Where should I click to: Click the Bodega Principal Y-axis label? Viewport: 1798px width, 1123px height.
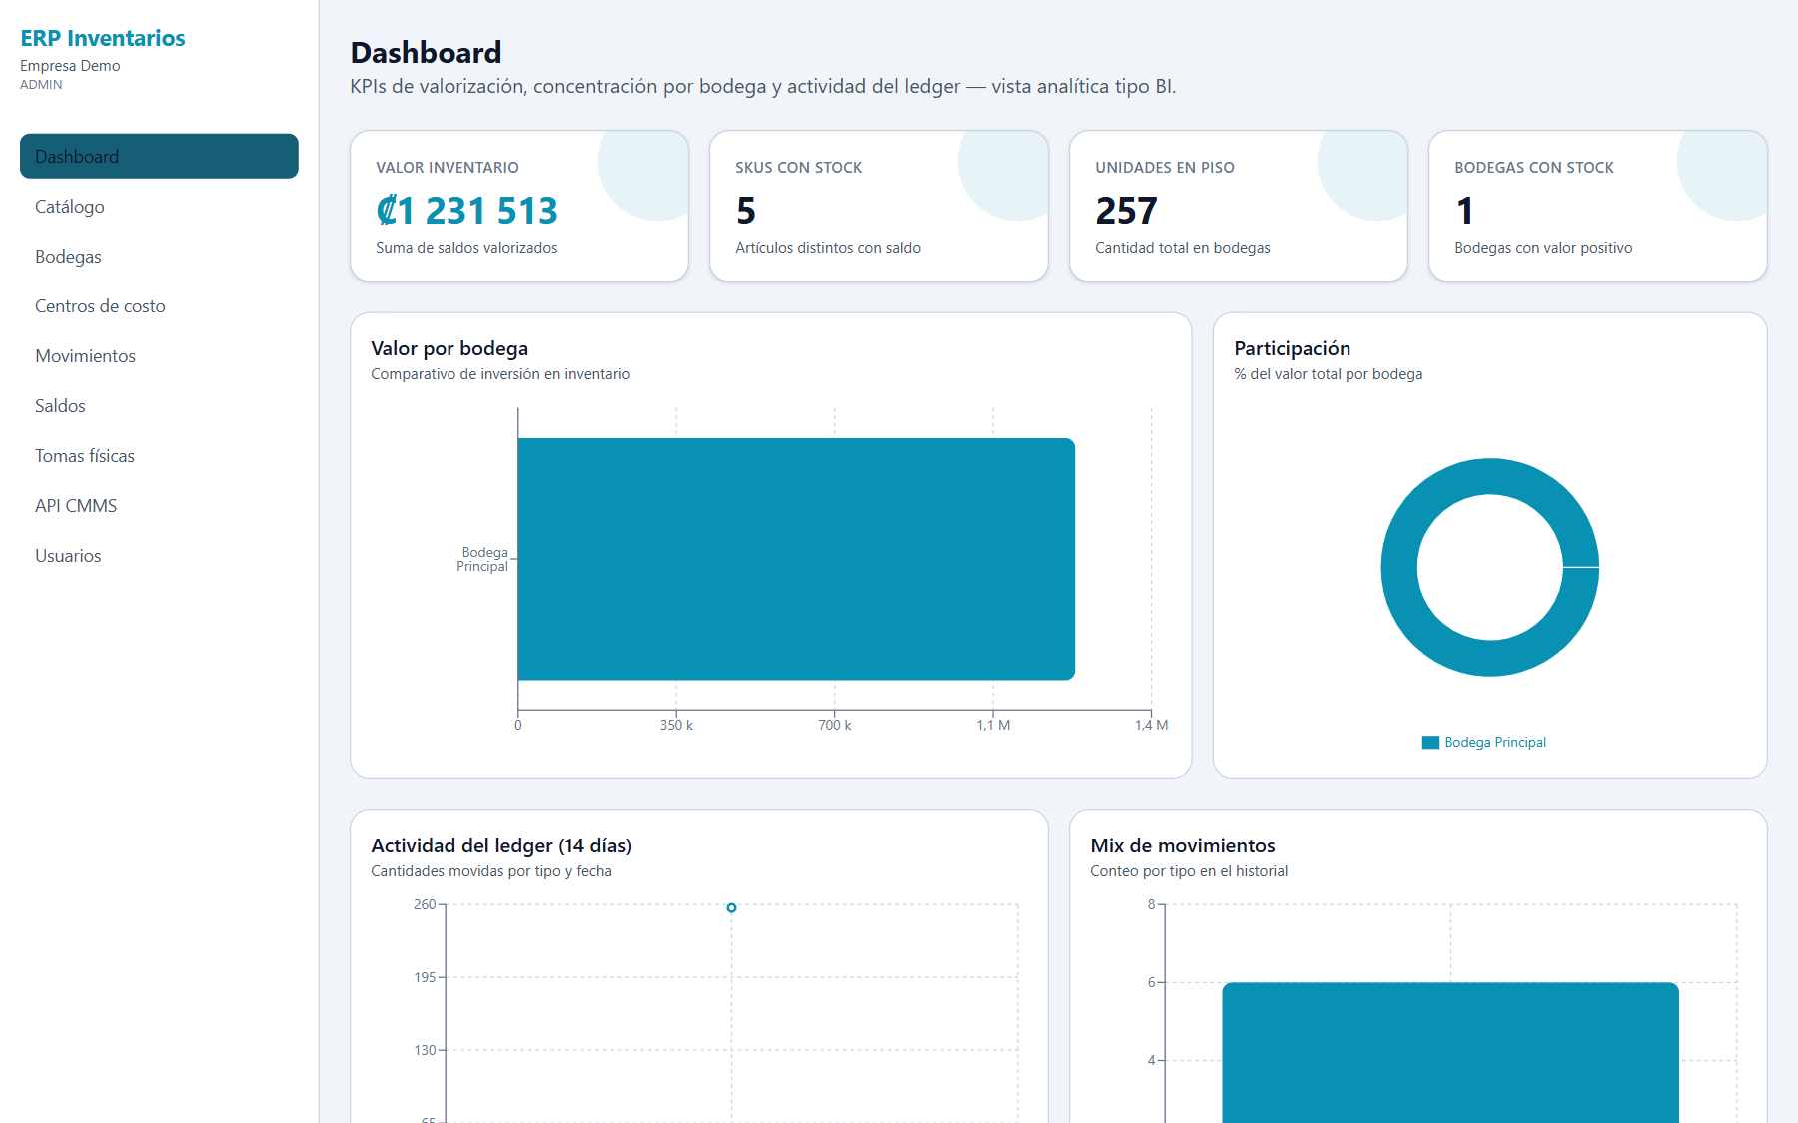coord(482,559)
